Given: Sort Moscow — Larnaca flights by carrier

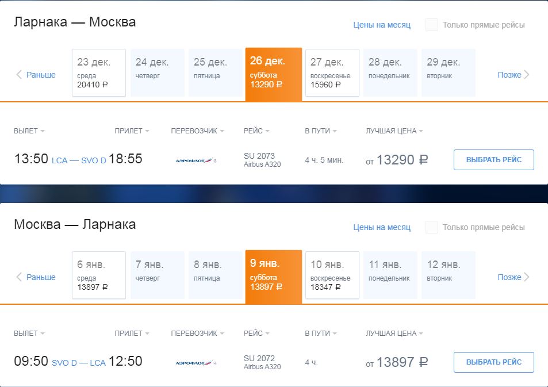Looking at the screenshot, I should click(x=197, y=334).
